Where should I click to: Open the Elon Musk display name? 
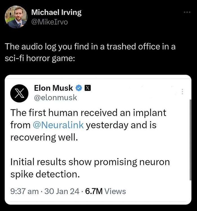(x=53, y=88)
